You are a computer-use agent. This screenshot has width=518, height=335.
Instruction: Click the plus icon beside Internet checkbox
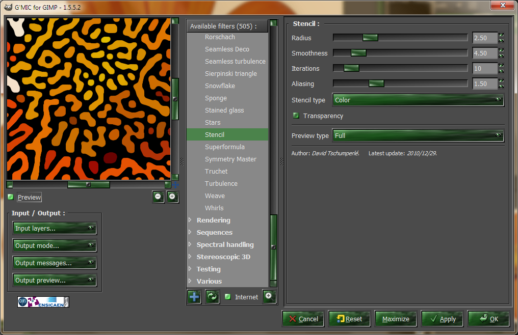(x=269, y=296)
